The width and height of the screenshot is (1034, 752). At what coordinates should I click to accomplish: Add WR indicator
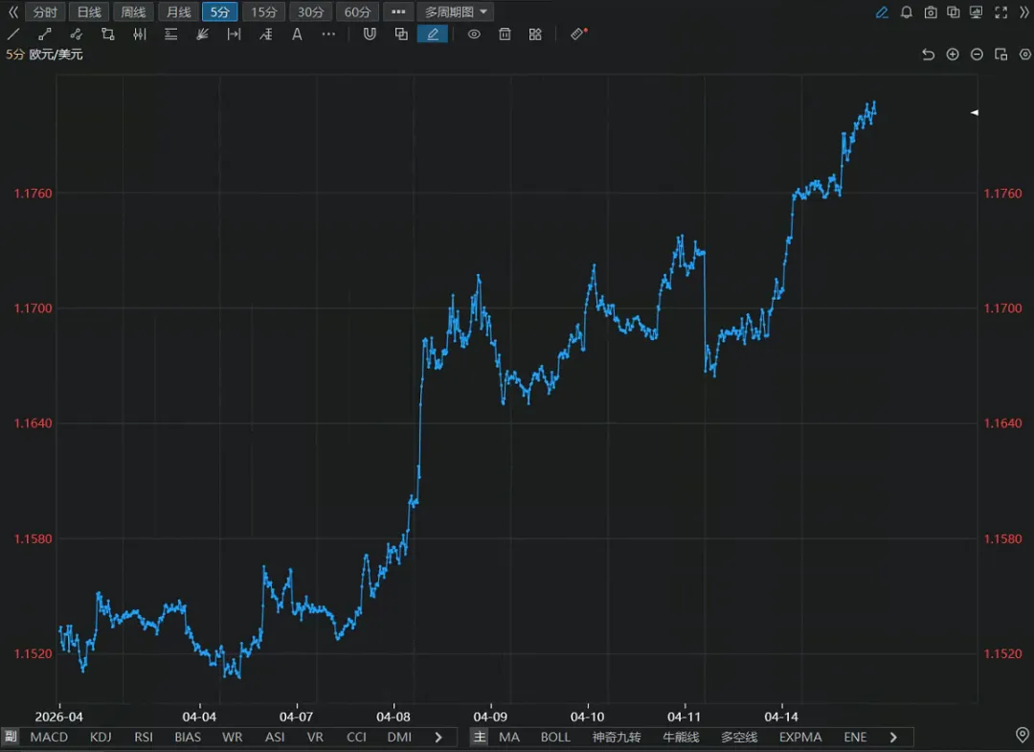[232, 737]
